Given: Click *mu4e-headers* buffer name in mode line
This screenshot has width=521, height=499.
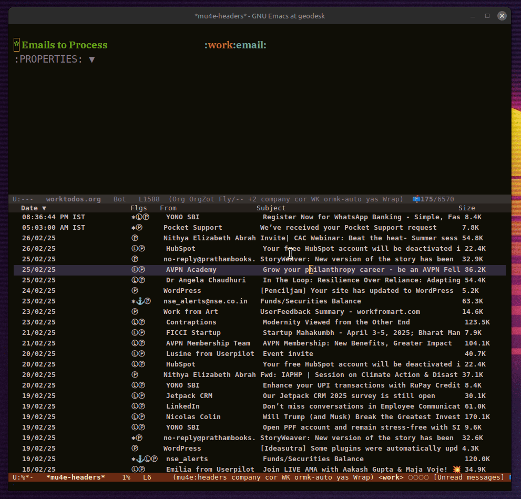Looking at the screenshot, I should [75, 477].
